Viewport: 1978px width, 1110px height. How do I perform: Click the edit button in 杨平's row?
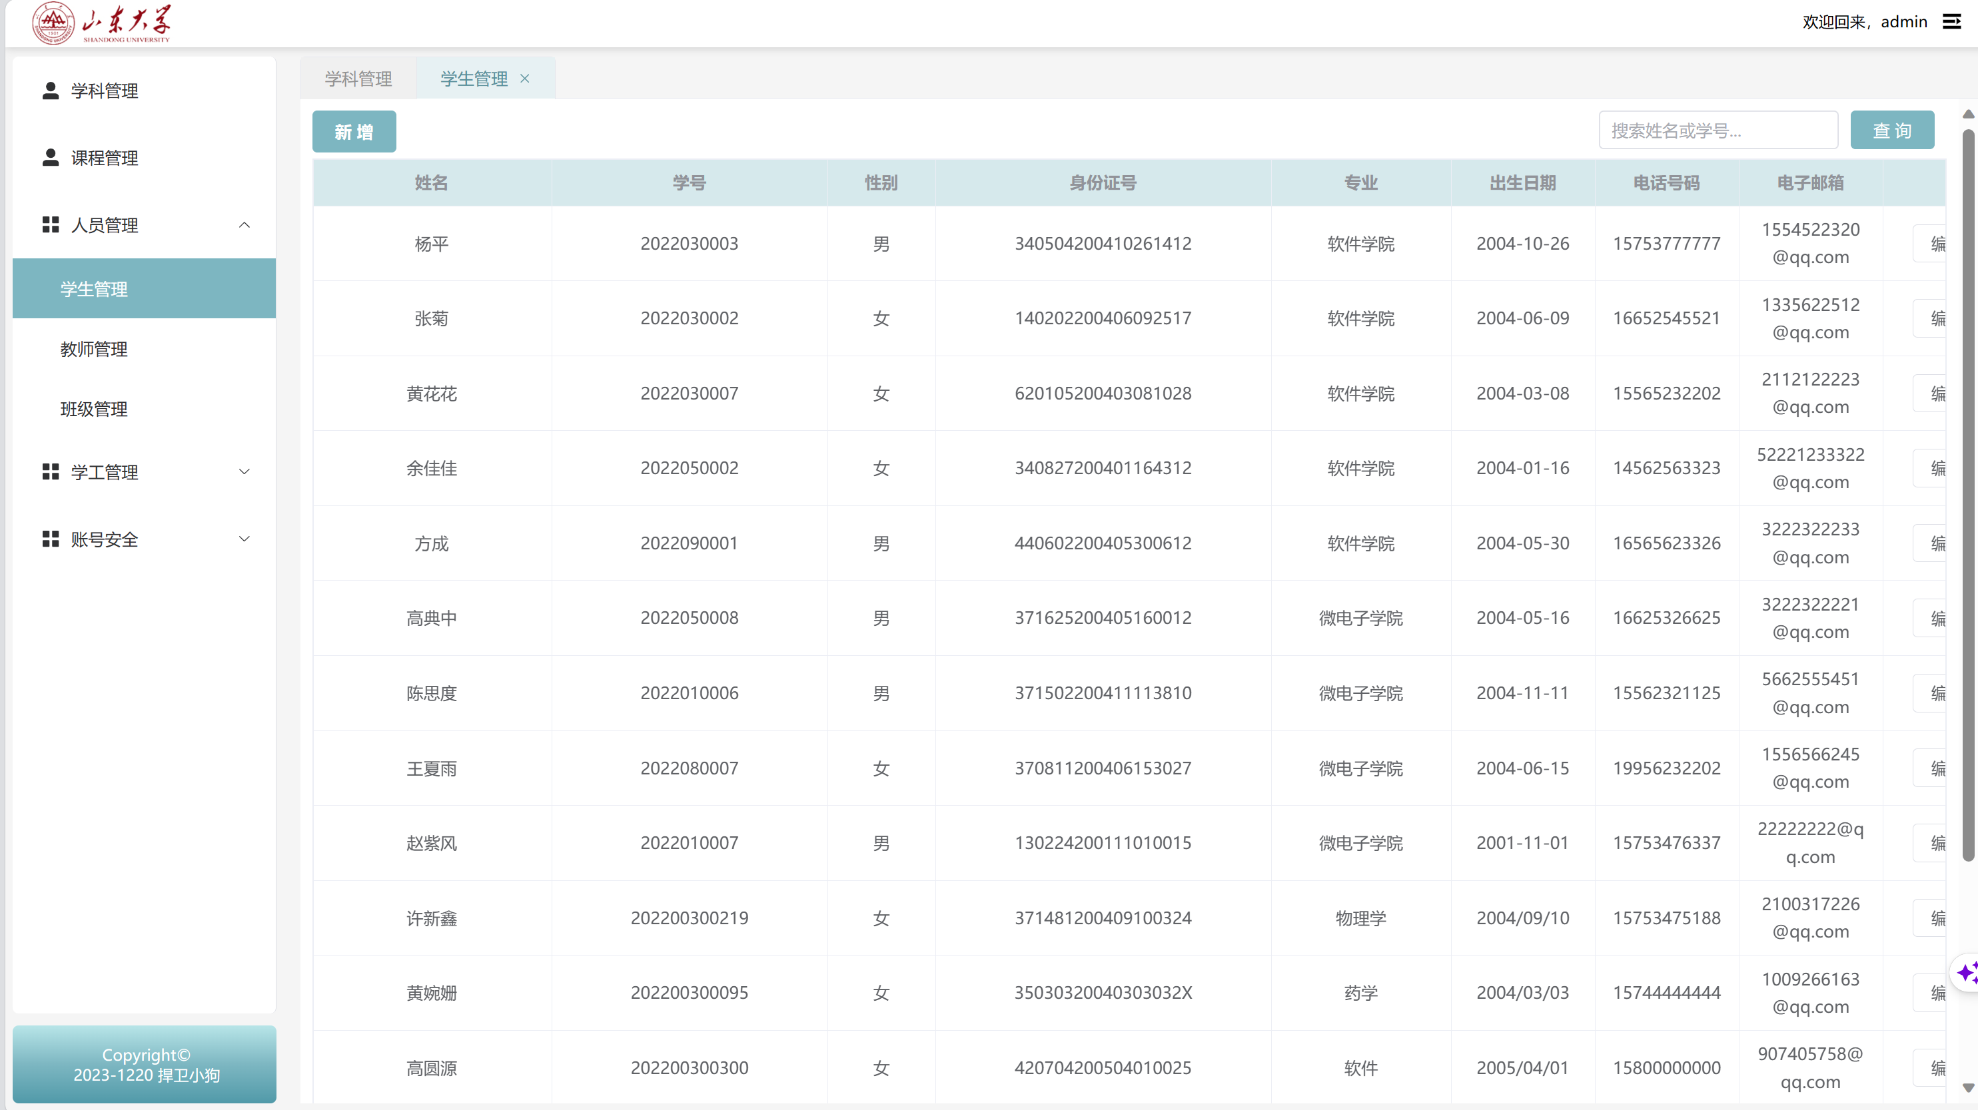coord(1929,243)
